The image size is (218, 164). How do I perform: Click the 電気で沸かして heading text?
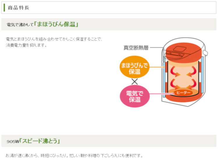click(20, 25)
